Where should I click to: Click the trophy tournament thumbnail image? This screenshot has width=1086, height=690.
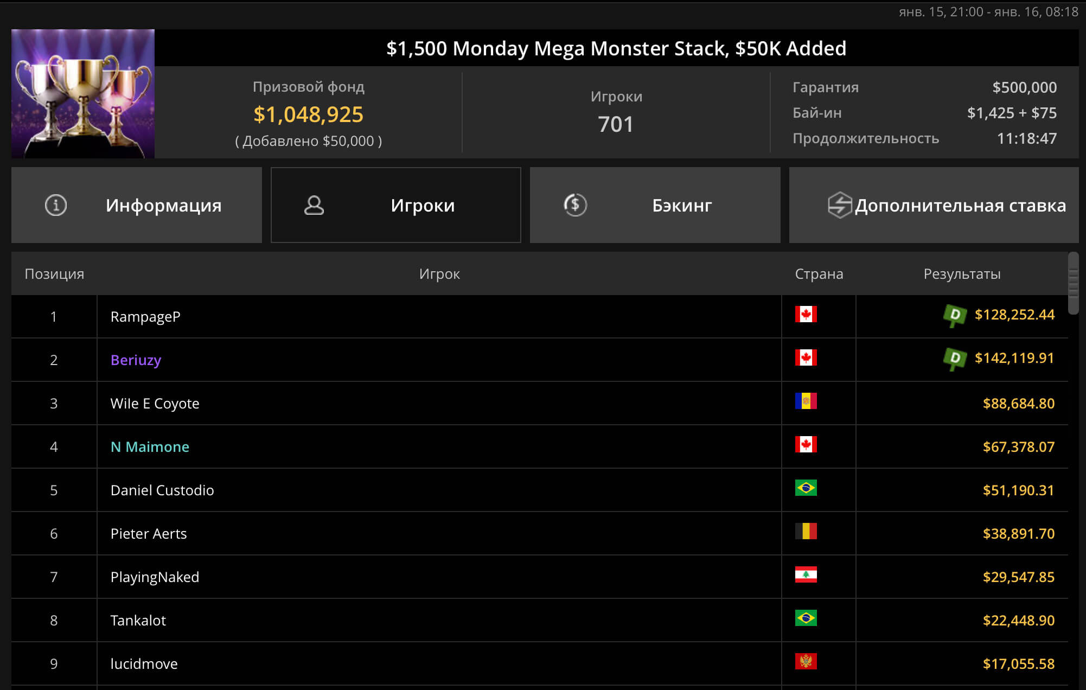click(83, 94)
